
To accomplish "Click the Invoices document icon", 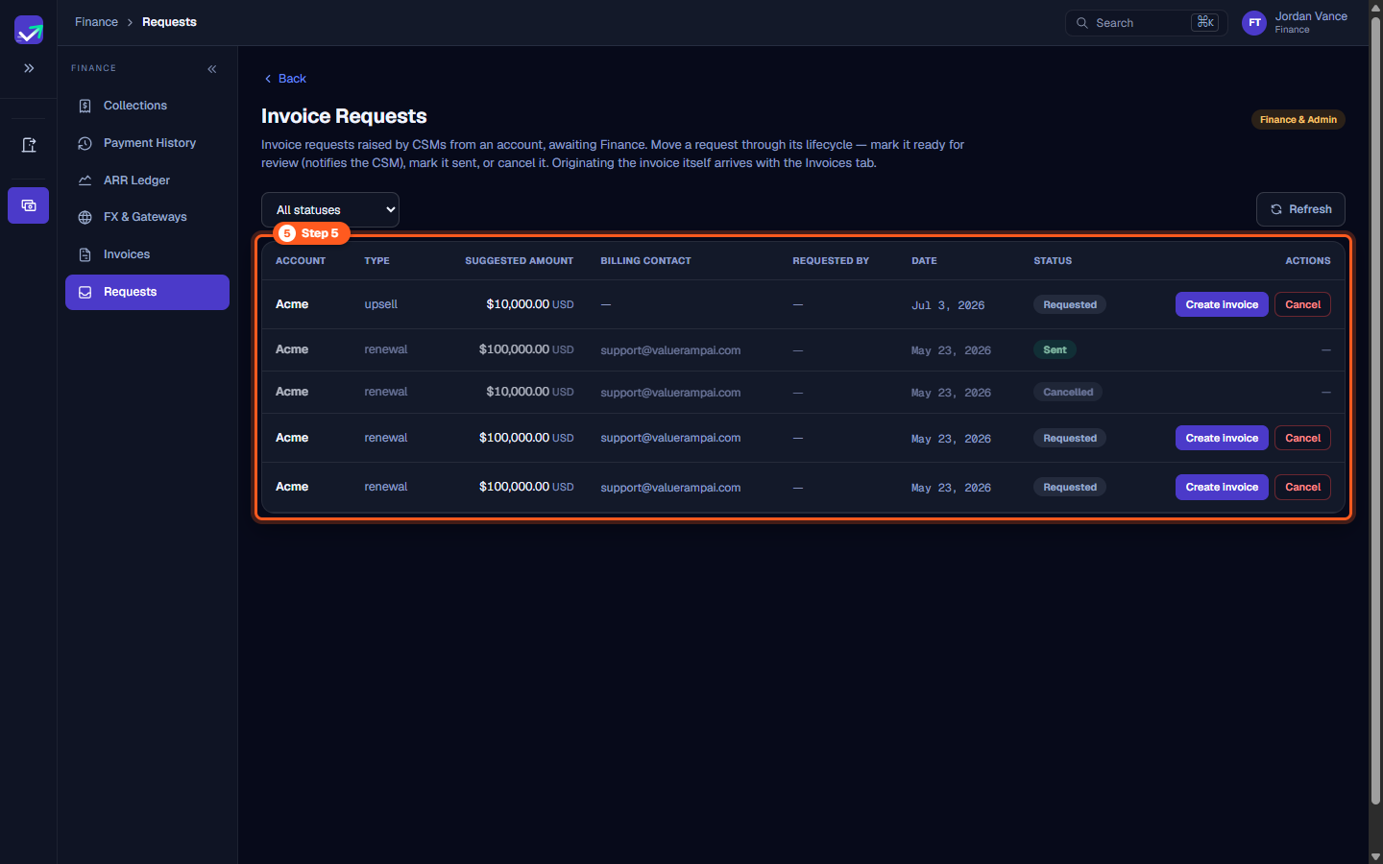I will pyautogui.click(x=85, y=254).
